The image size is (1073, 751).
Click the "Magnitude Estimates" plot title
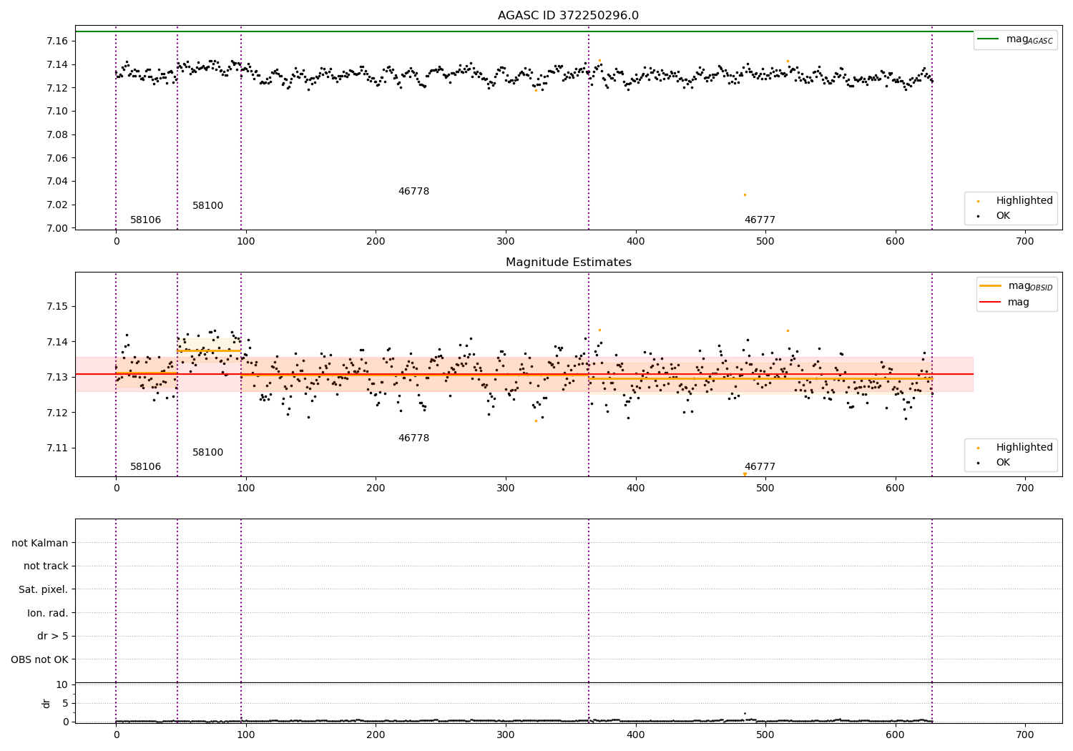click(568, 262)
